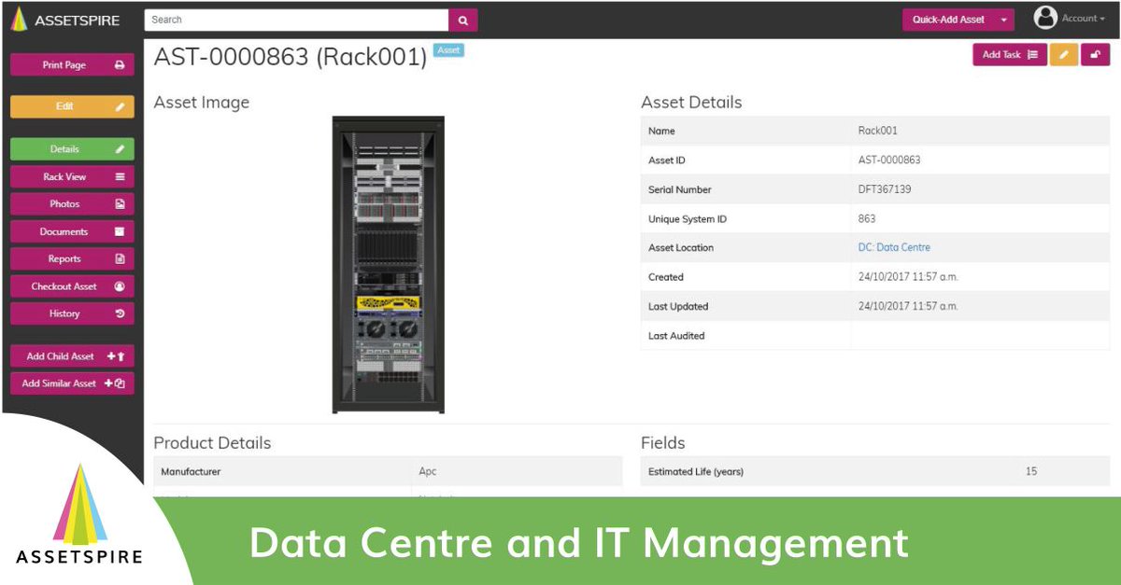
Task: Click the rack asset image
Action: [389, 265]
